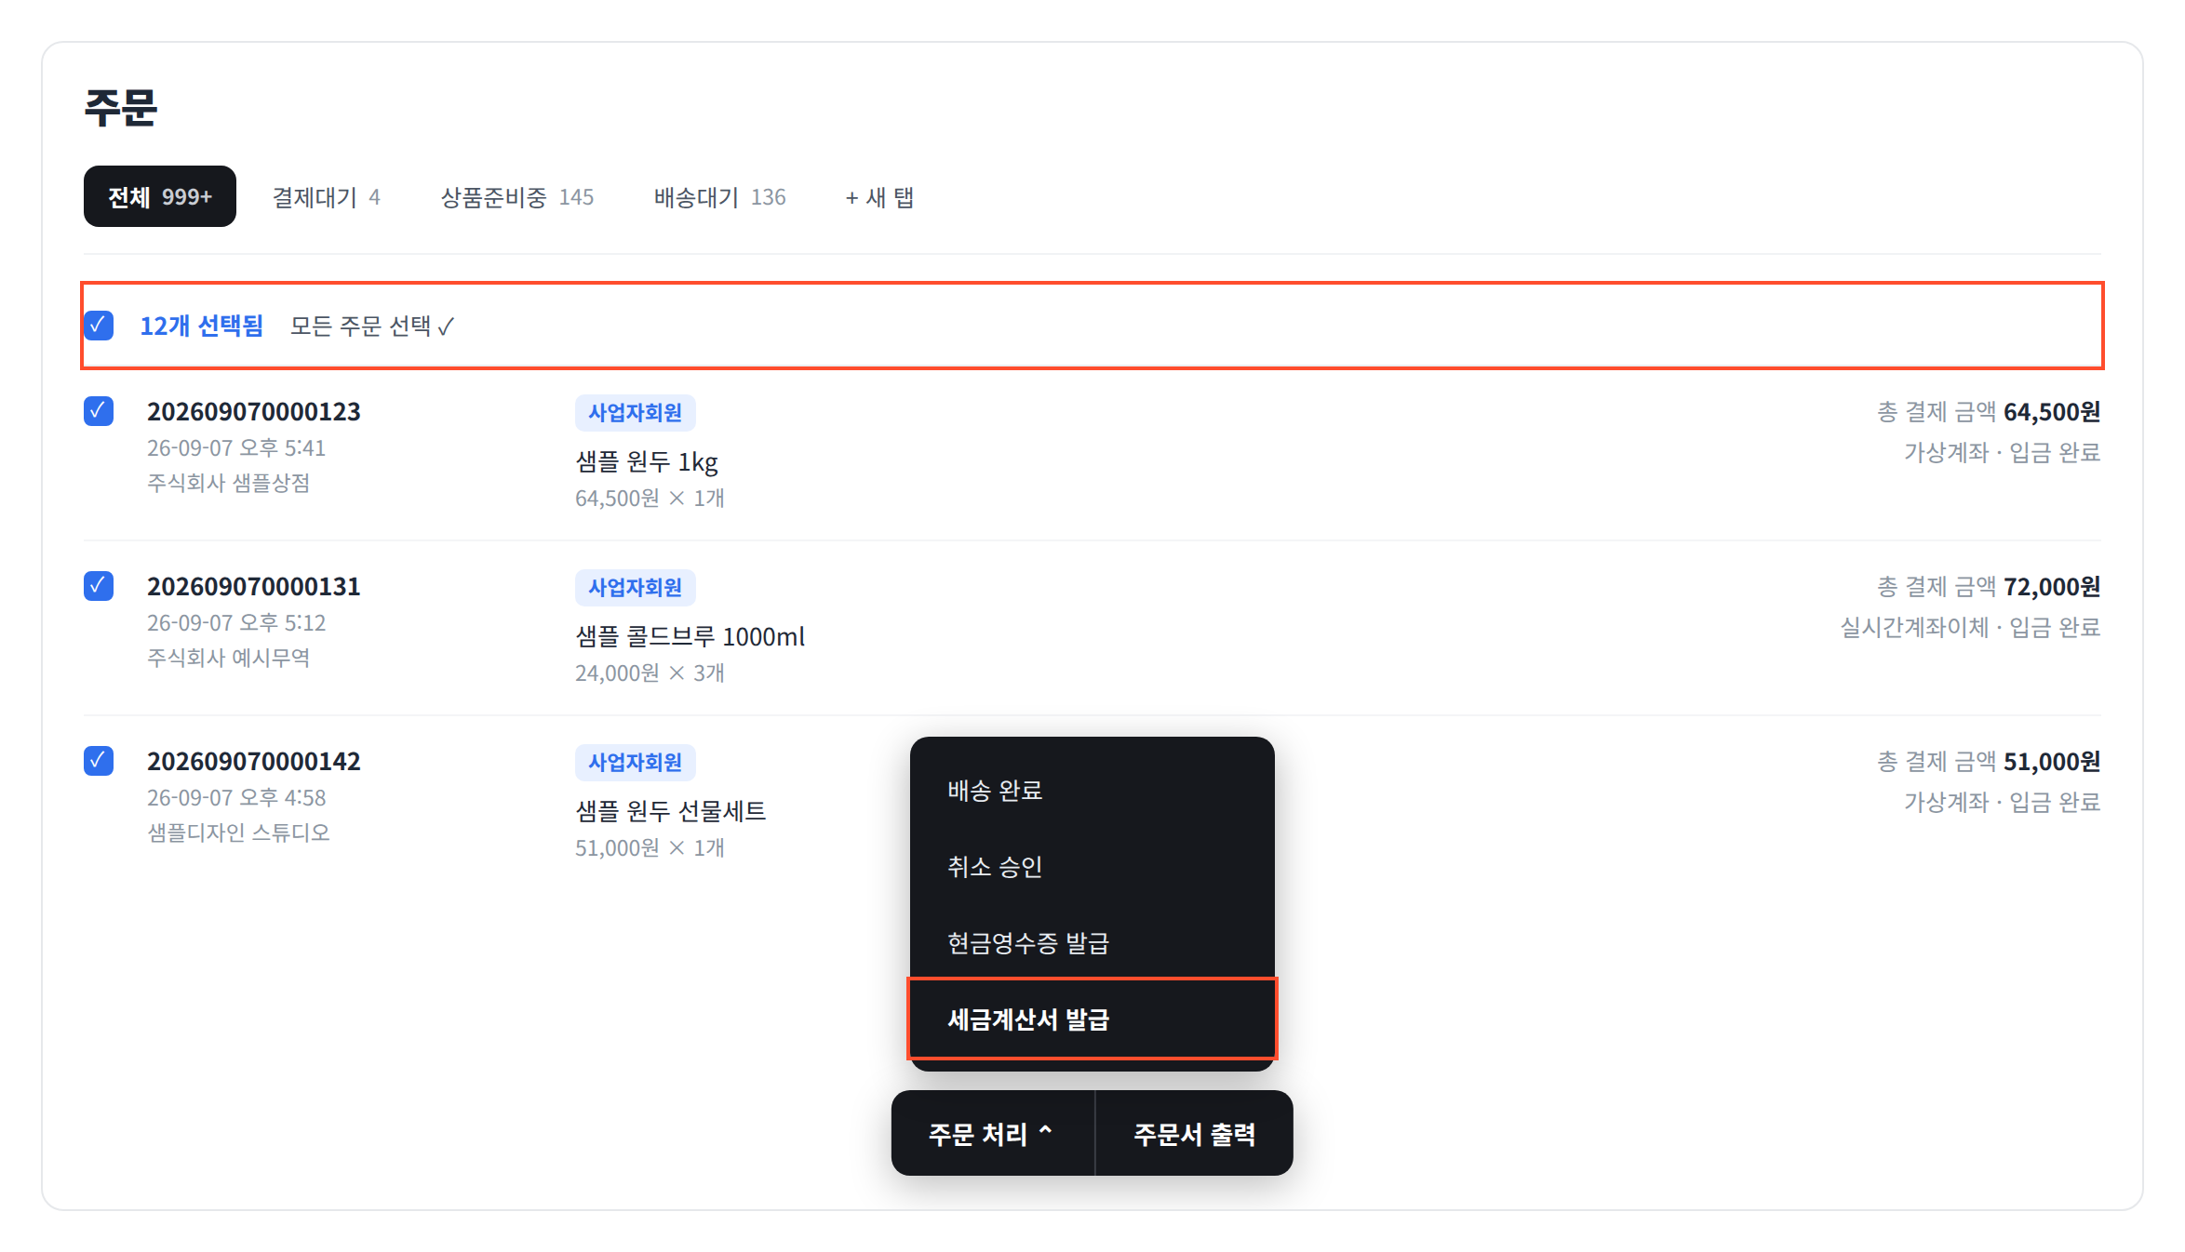This screenshot has height=1252, width=2185.
Task: Choose 현금영수증 발급 menu item
Action: coord(1092,943)
